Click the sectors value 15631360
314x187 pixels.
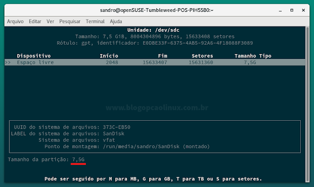201,62
